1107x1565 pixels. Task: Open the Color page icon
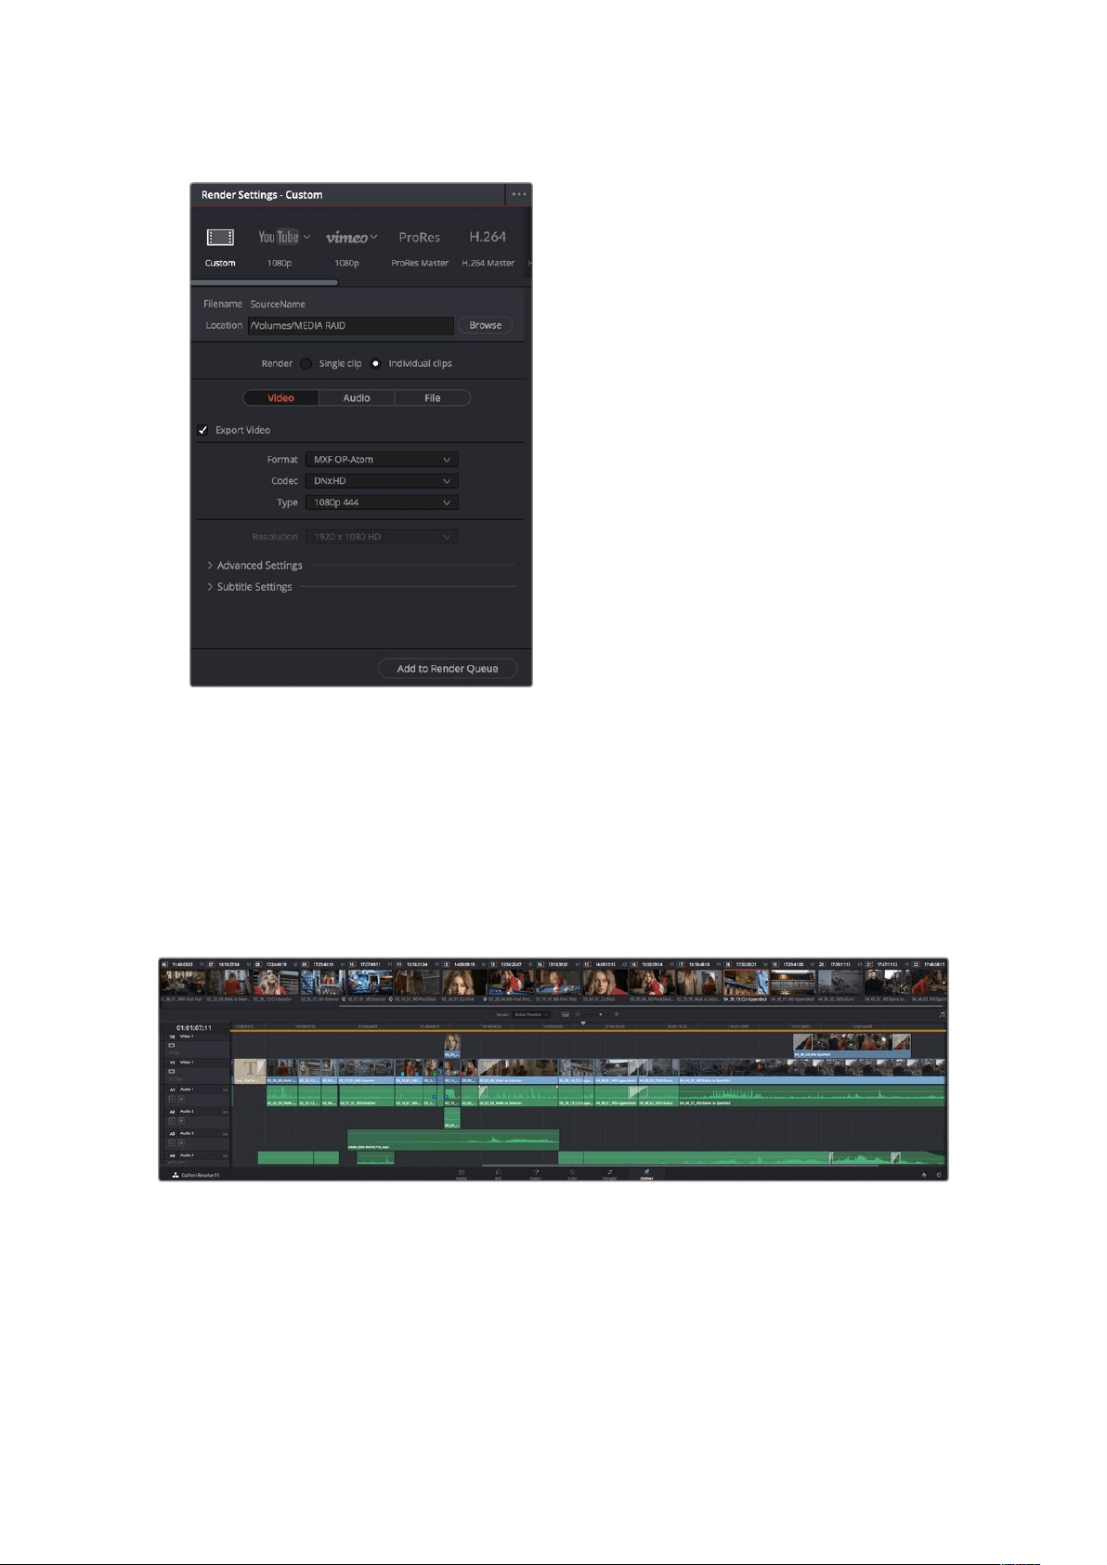(x=572, y=1174)
